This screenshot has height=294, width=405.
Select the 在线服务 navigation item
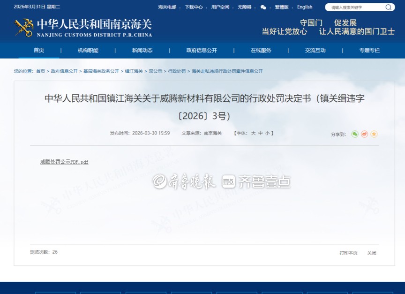point(261,51)
